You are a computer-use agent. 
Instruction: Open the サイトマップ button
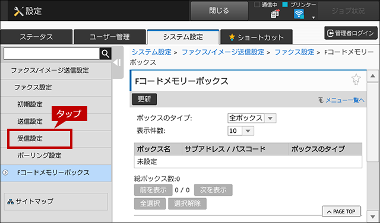56,202
